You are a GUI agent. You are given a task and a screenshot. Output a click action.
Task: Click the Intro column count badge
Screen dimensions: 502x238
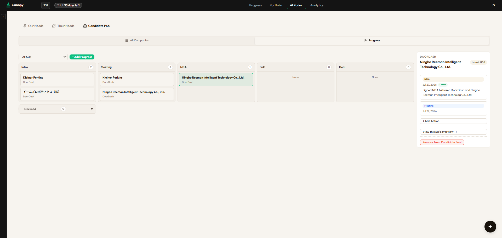coord(91,67)
